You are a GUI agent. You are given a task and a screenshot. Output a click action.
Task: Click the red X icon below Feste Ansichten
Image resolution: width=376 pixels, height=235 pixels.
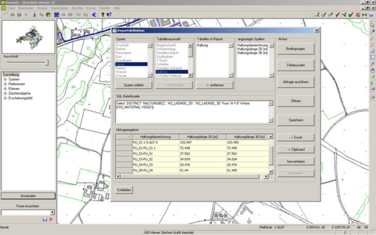coord(51,220)
